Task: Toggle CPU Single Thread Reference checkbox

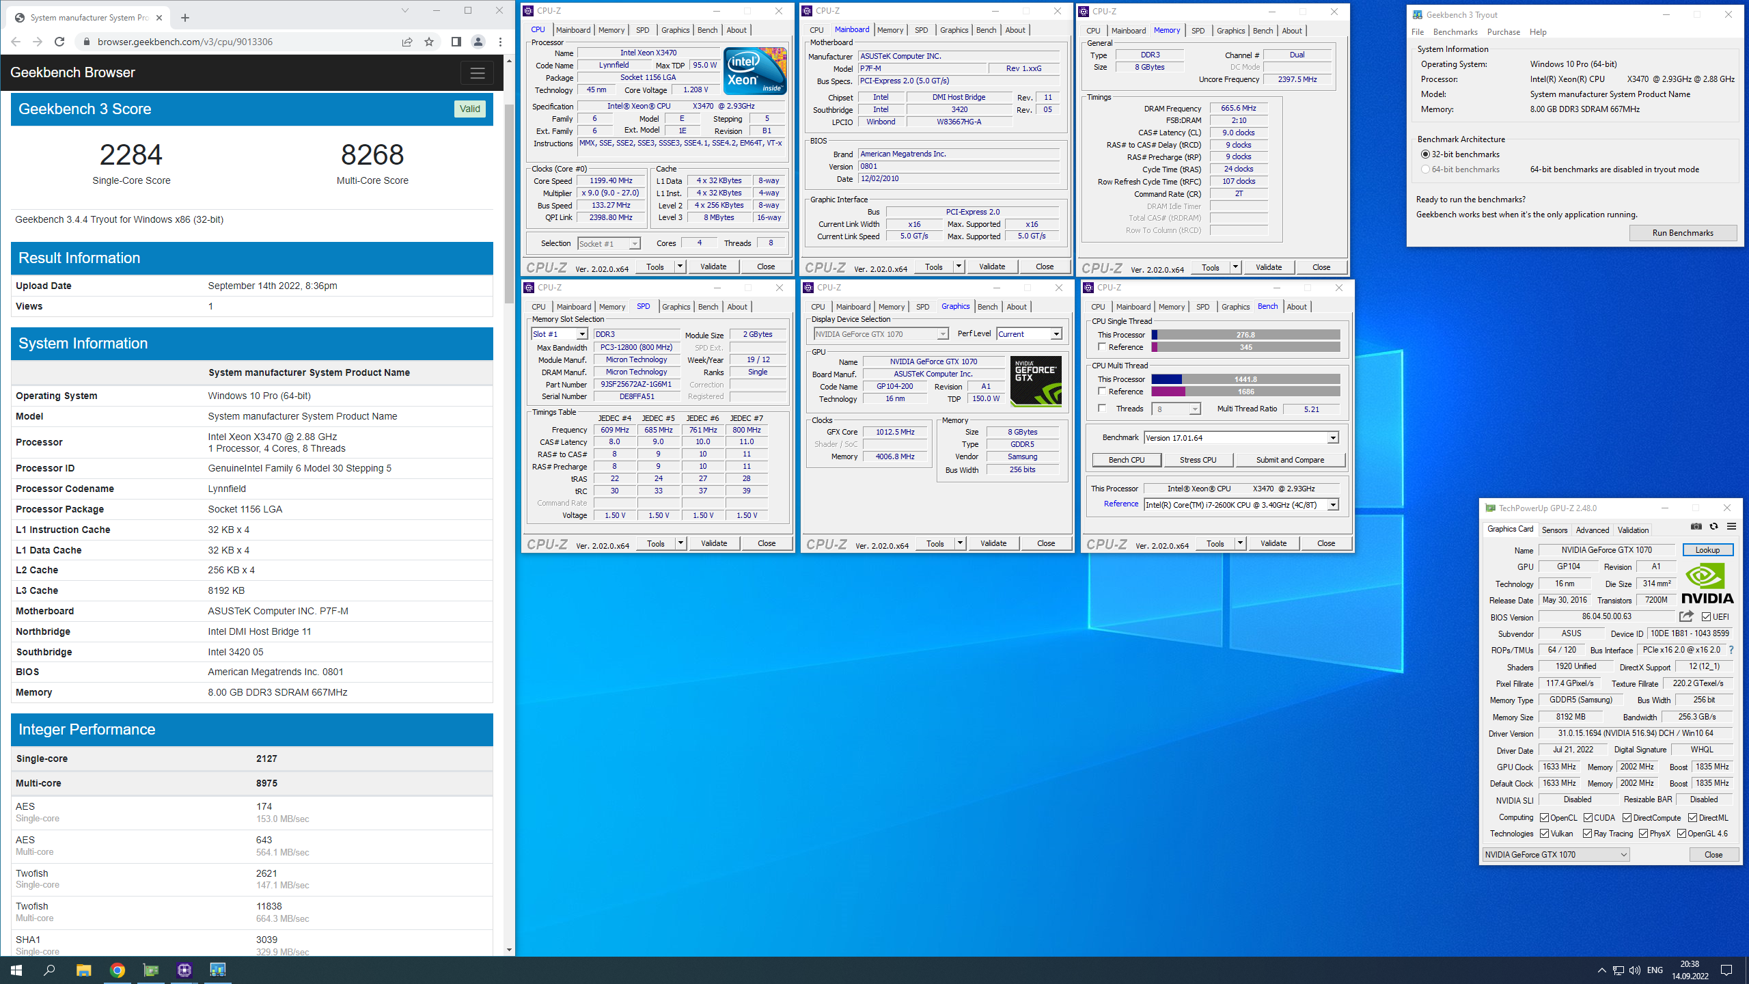Action: tap(1102, 347)
